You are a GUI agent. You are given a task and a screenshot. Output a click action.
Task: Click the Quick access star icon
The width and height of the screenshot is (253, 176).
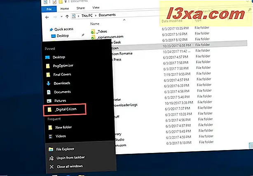(52, 30)
